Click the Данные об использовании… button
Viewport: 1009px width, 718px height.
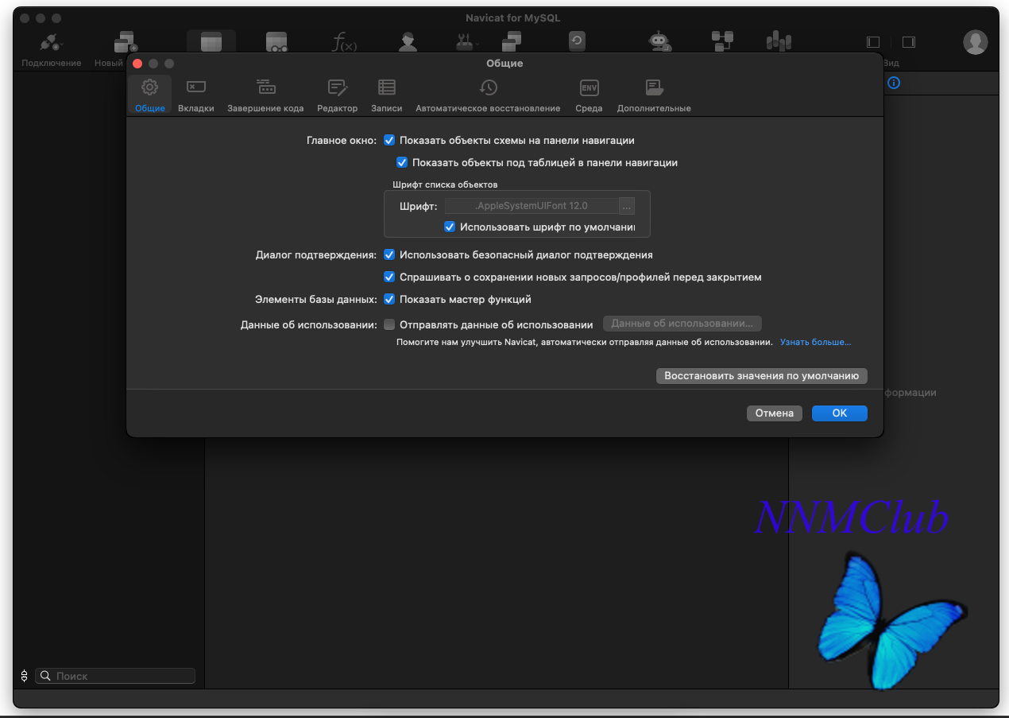pyautogui.click(x=682, y=324)
